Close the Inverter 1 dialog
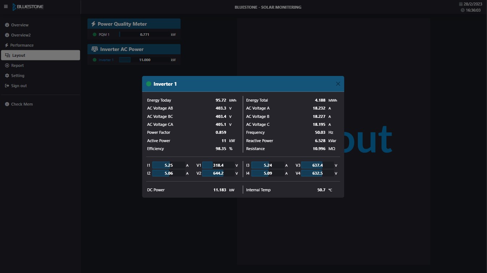This screenshot has width=487, height=273. click(338, 84)
